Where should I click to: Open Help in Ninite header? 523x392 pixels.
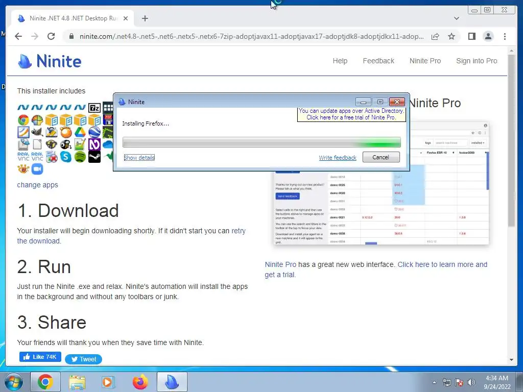tap(340, 61)
